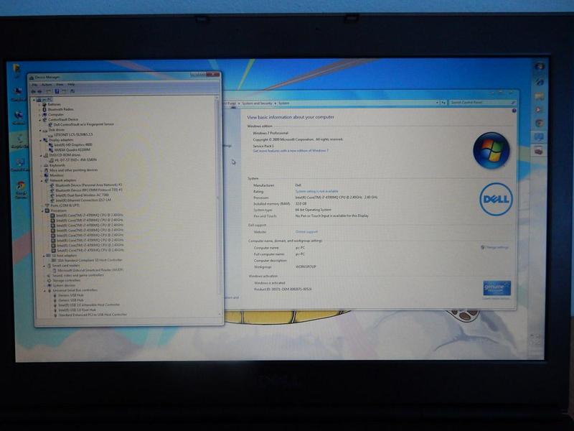
Task: Click the Online support website link
Action: click(x=306, y=232)
